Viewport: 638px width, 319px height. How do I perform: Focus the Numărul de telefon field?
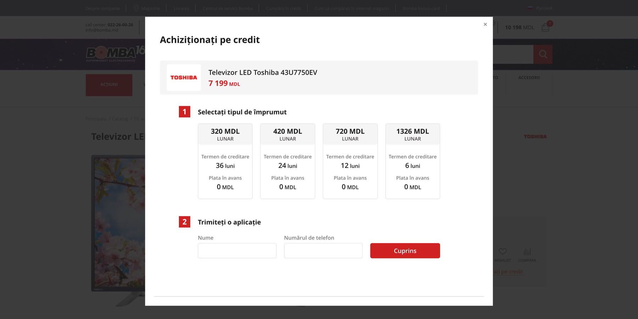tap(323, 251)
